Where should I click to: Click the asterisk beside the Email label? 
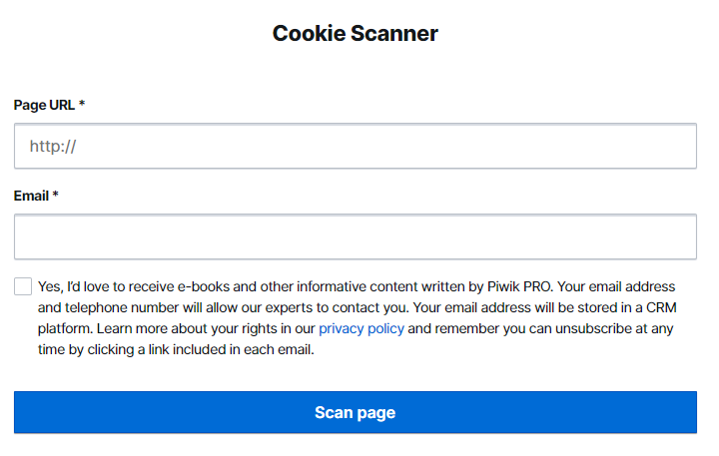coord(56,196)
